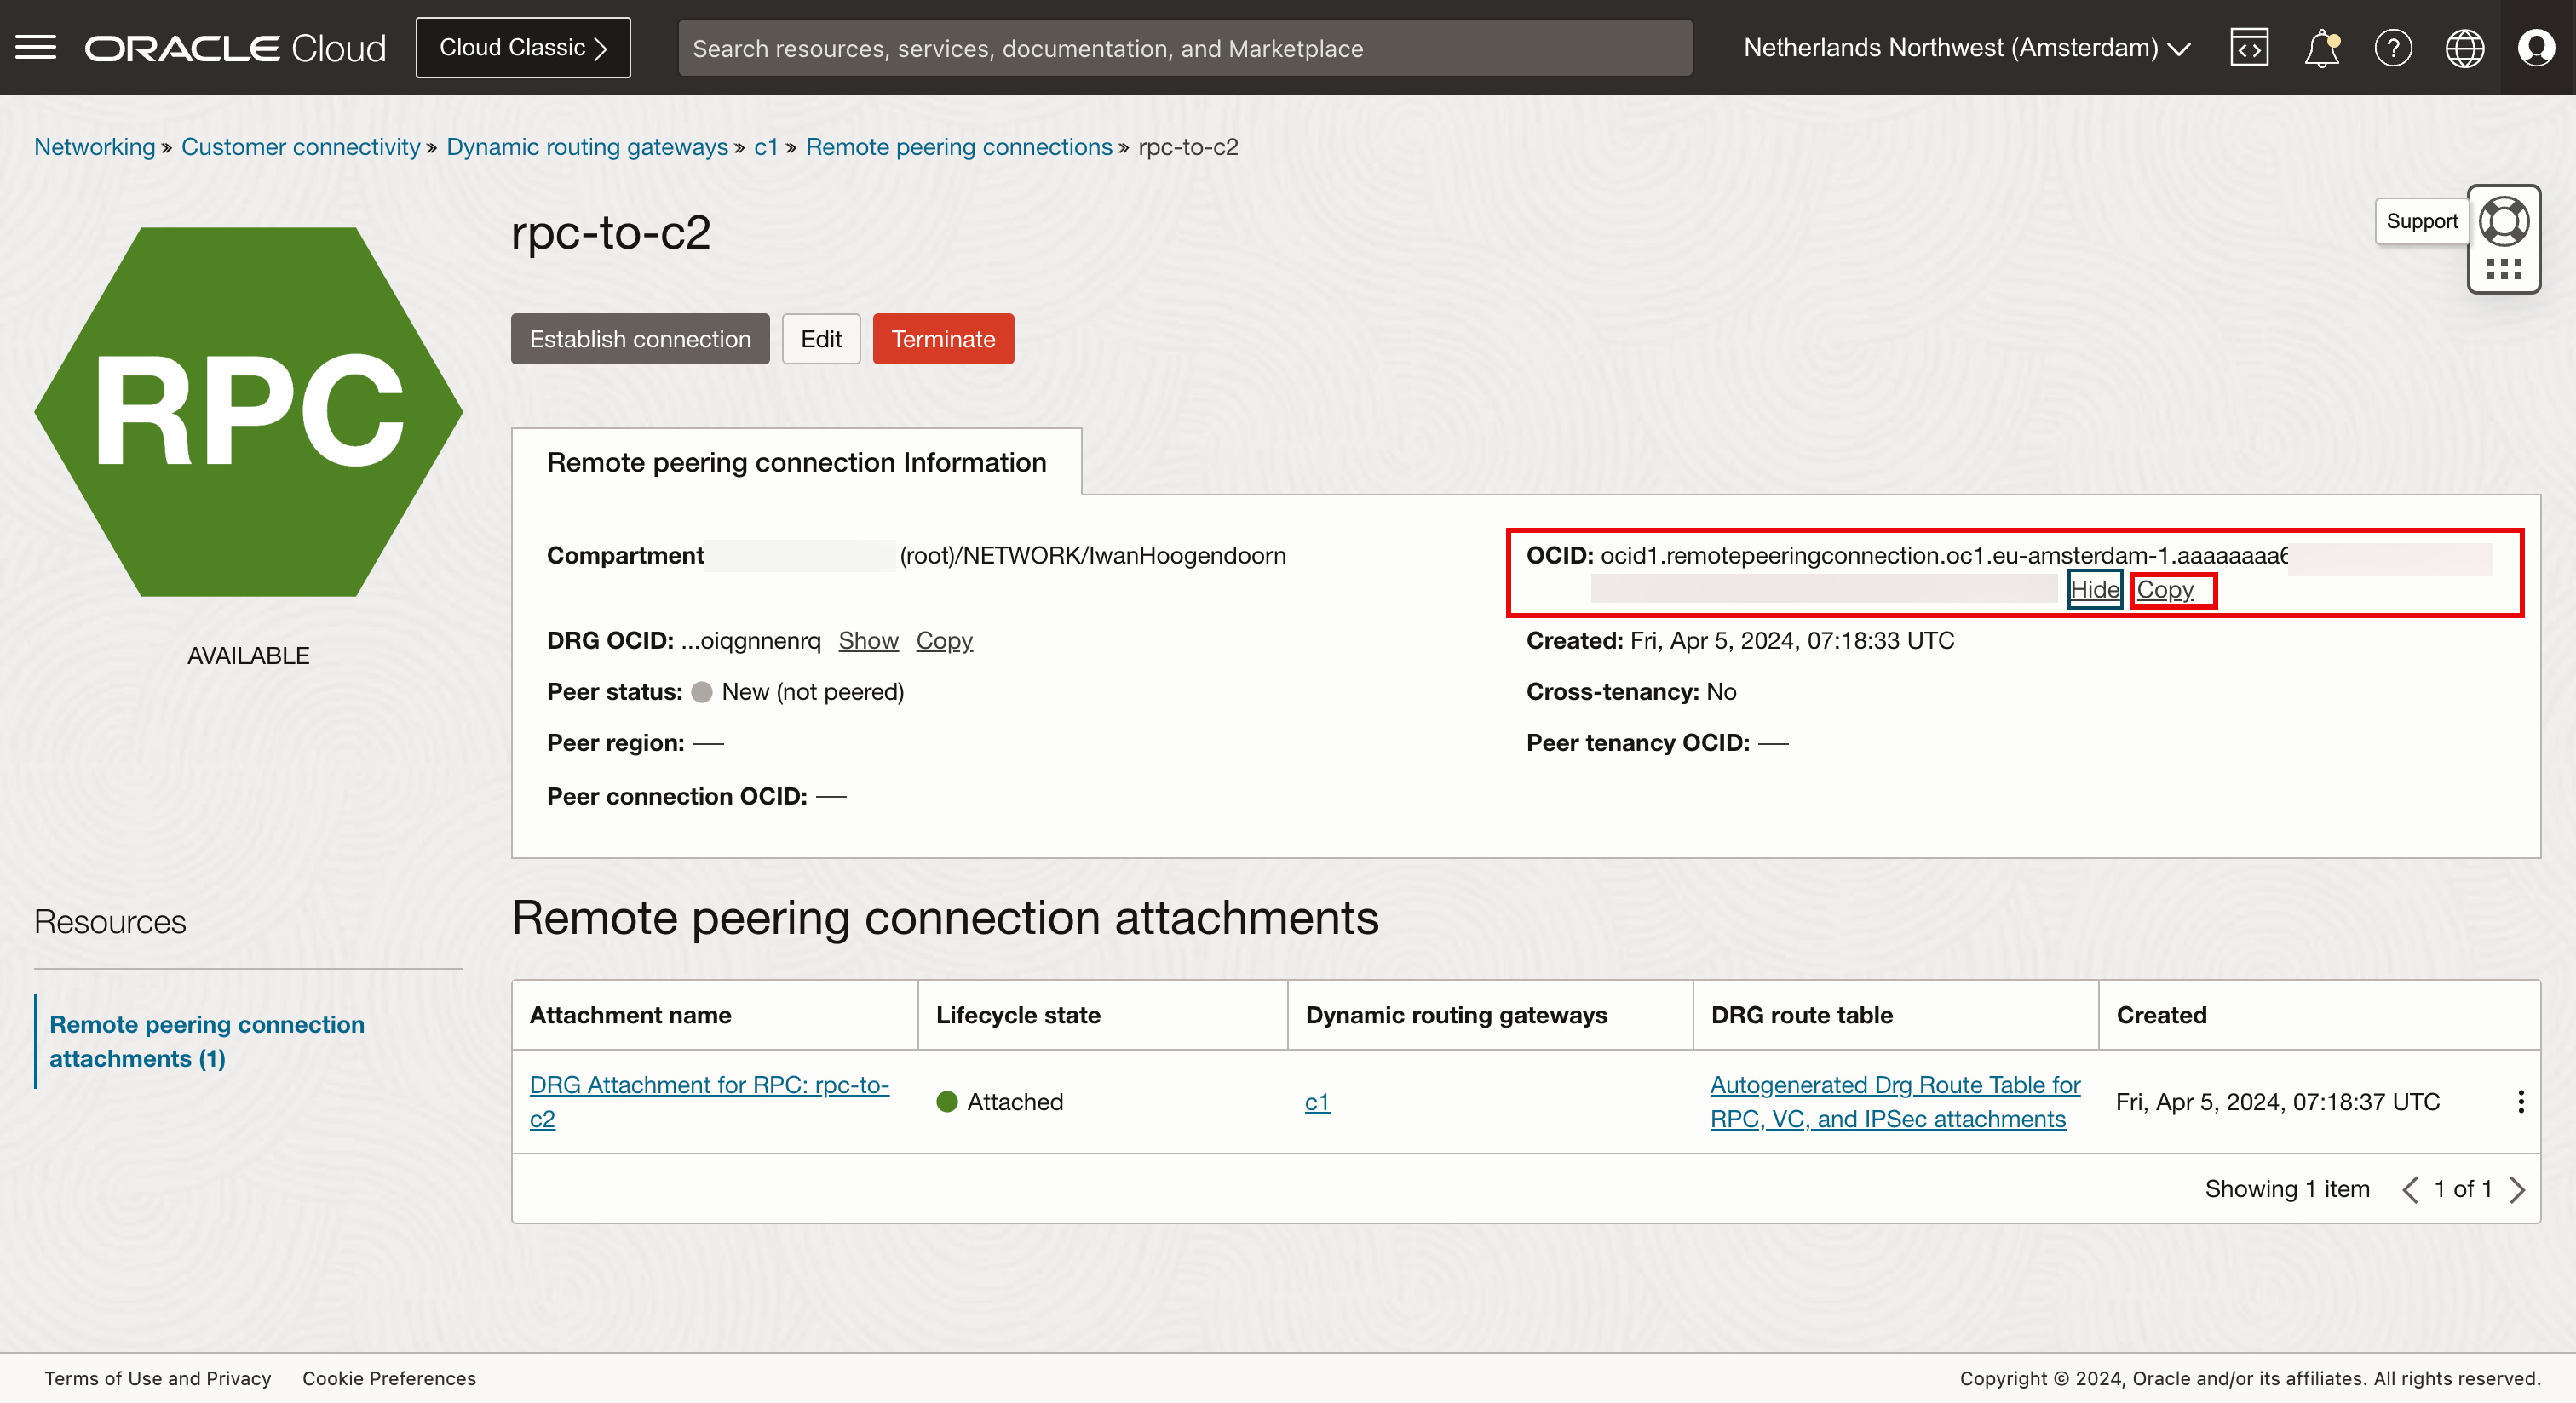The image size is (2576, 1403).
Task: Show the full DRG OCID
Action: pyautogui.click(x=867, y=640)
